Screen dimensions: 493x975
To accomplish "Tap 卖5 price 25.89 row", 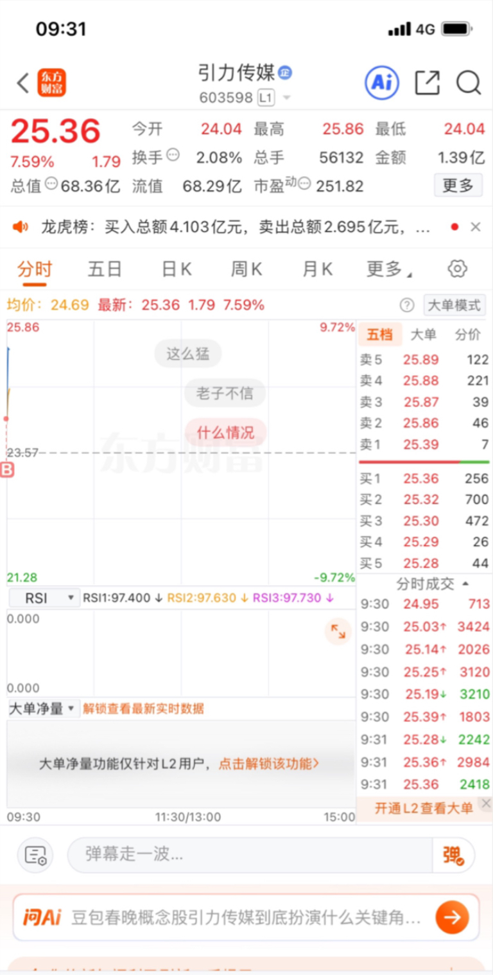I will tap(423, 360).
